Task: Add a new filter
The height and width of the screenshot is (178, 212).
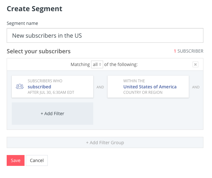Action: click(53, 114)
